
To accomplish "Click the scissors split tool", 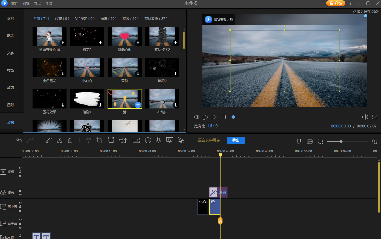I will pyautogui.click(x=59, y=140).
